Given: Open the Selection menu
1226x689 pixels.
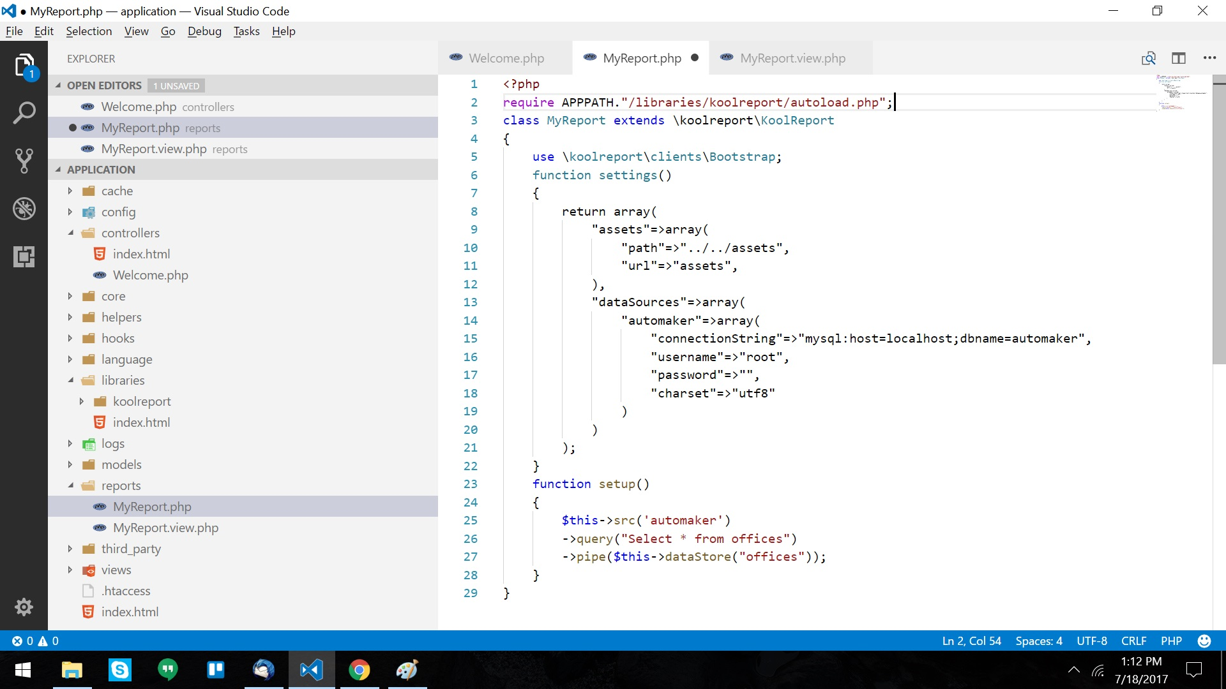Looking at the screenshot, I should coord(89,31).
